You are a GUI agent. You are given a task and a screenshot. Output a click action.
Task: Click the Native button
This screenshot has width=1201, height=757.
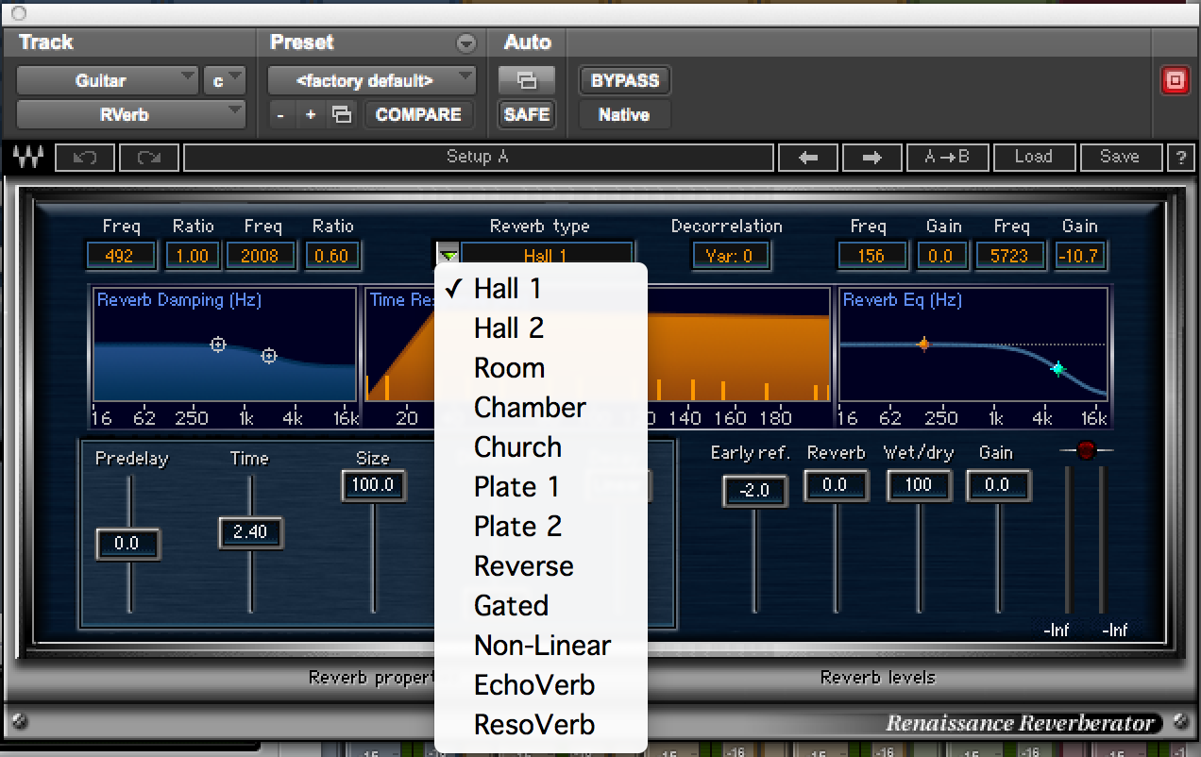point(625,115)
